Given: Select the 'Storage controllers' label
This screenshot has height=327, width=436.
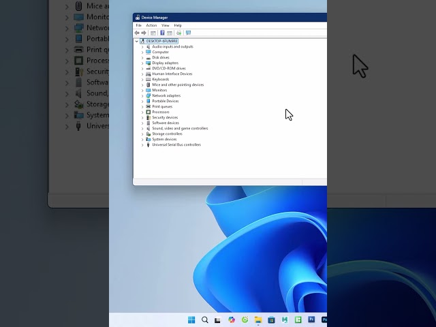Looking at the screenshot, I should click(167, 134).
